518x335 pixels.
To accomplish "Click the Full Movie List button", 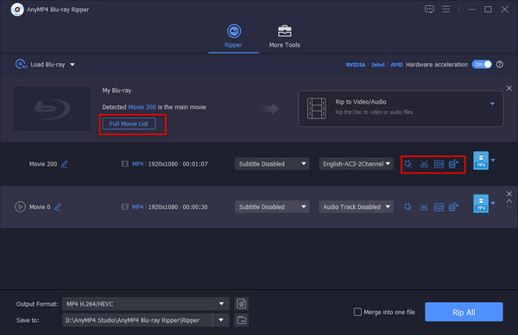I will (129, 123).
